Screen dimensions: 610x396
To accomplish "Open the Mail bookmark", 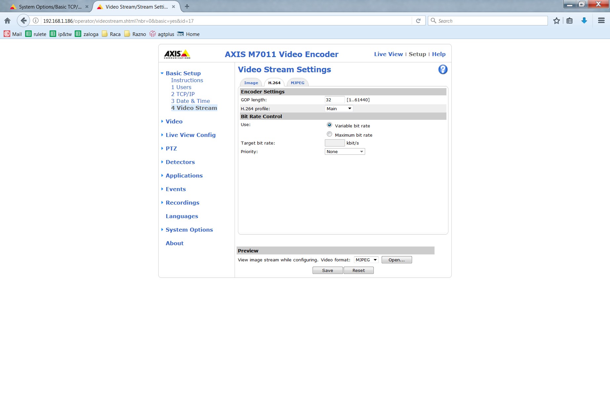I will point(13,34).
